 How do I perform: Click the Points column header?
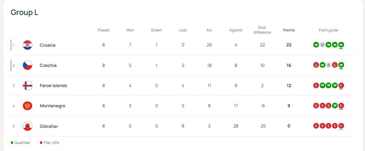tap(289, 30)
